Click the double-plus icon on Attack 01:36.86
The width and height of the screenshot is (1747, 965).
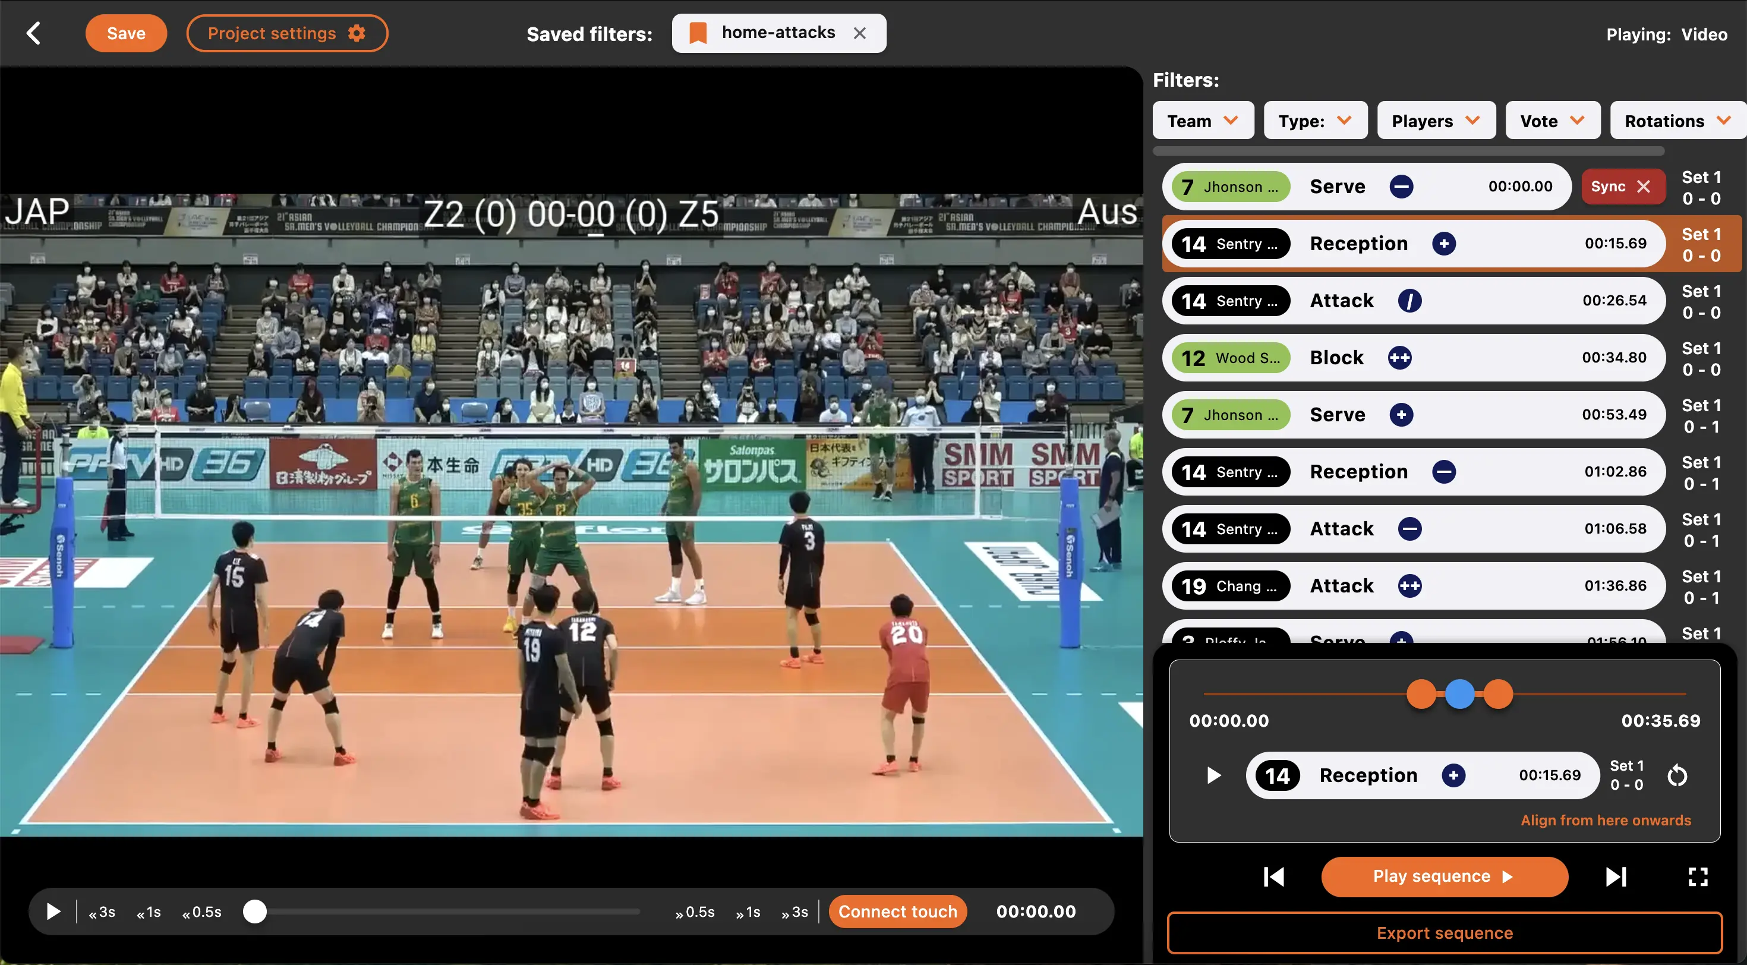click(x=1409, y=585)
